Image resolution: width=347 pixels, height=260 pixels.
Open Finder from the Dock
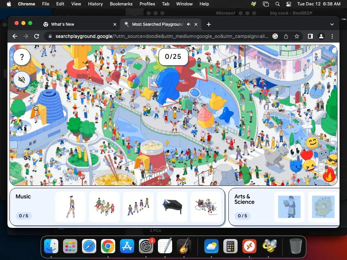51,246
